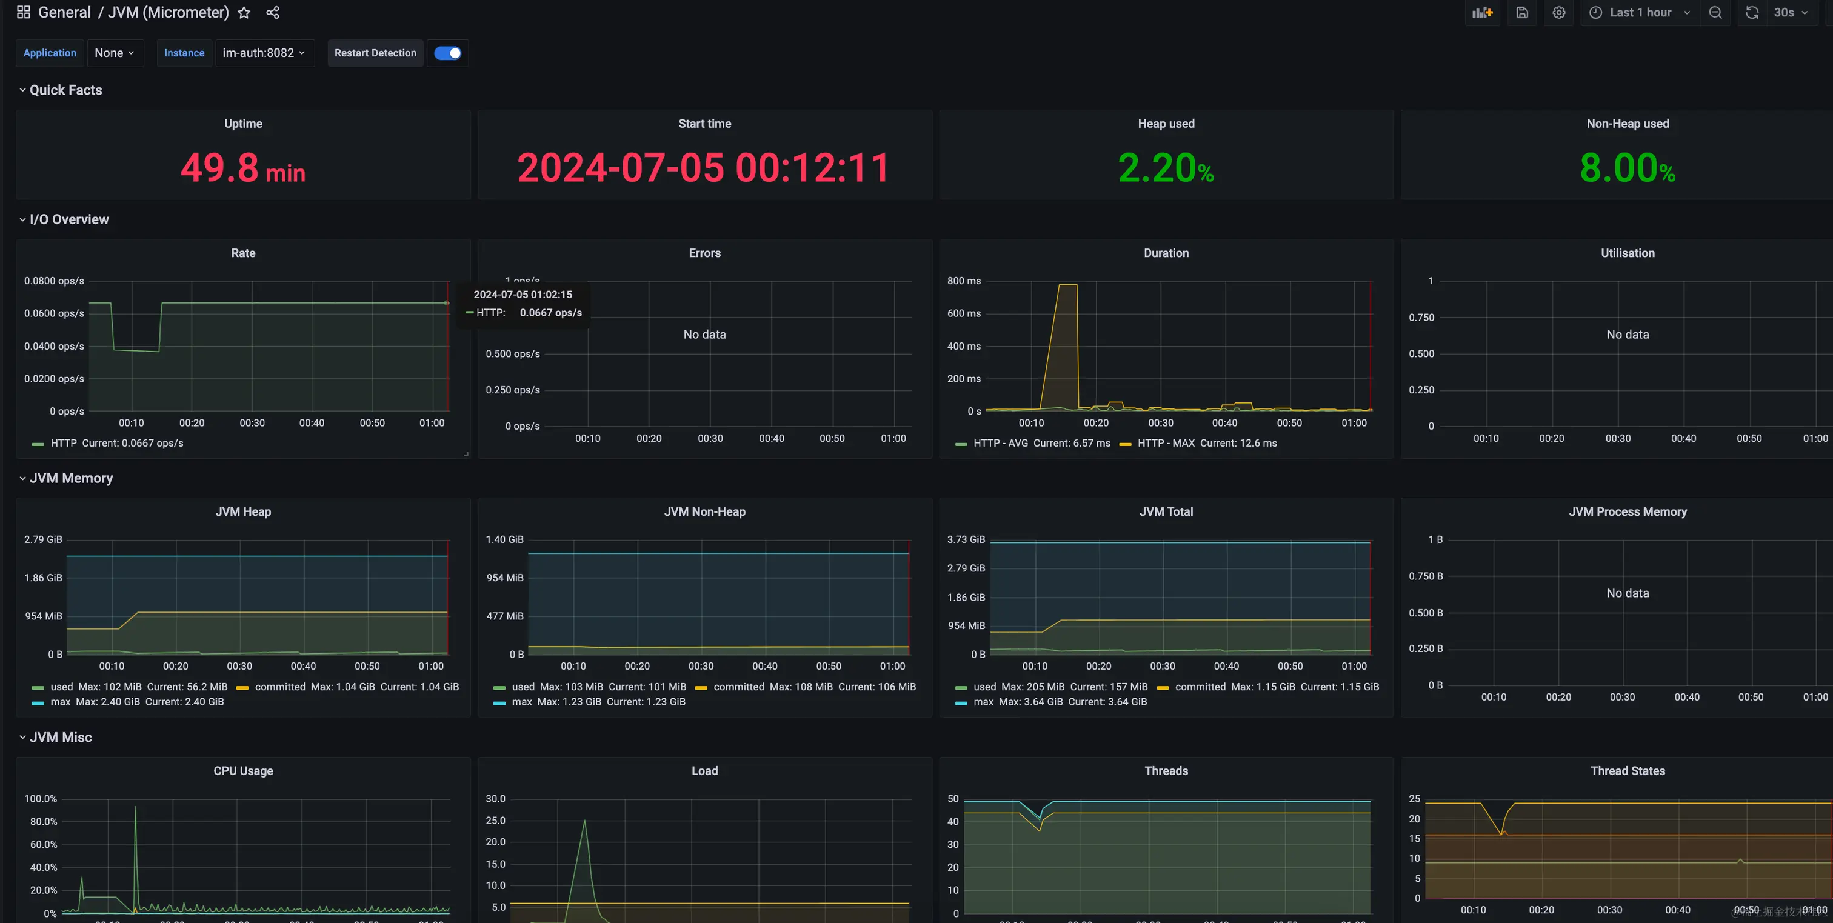Screen dimensions: 1833x923
Task: Zoom out the time range
Action: (x=1715, y=12)
